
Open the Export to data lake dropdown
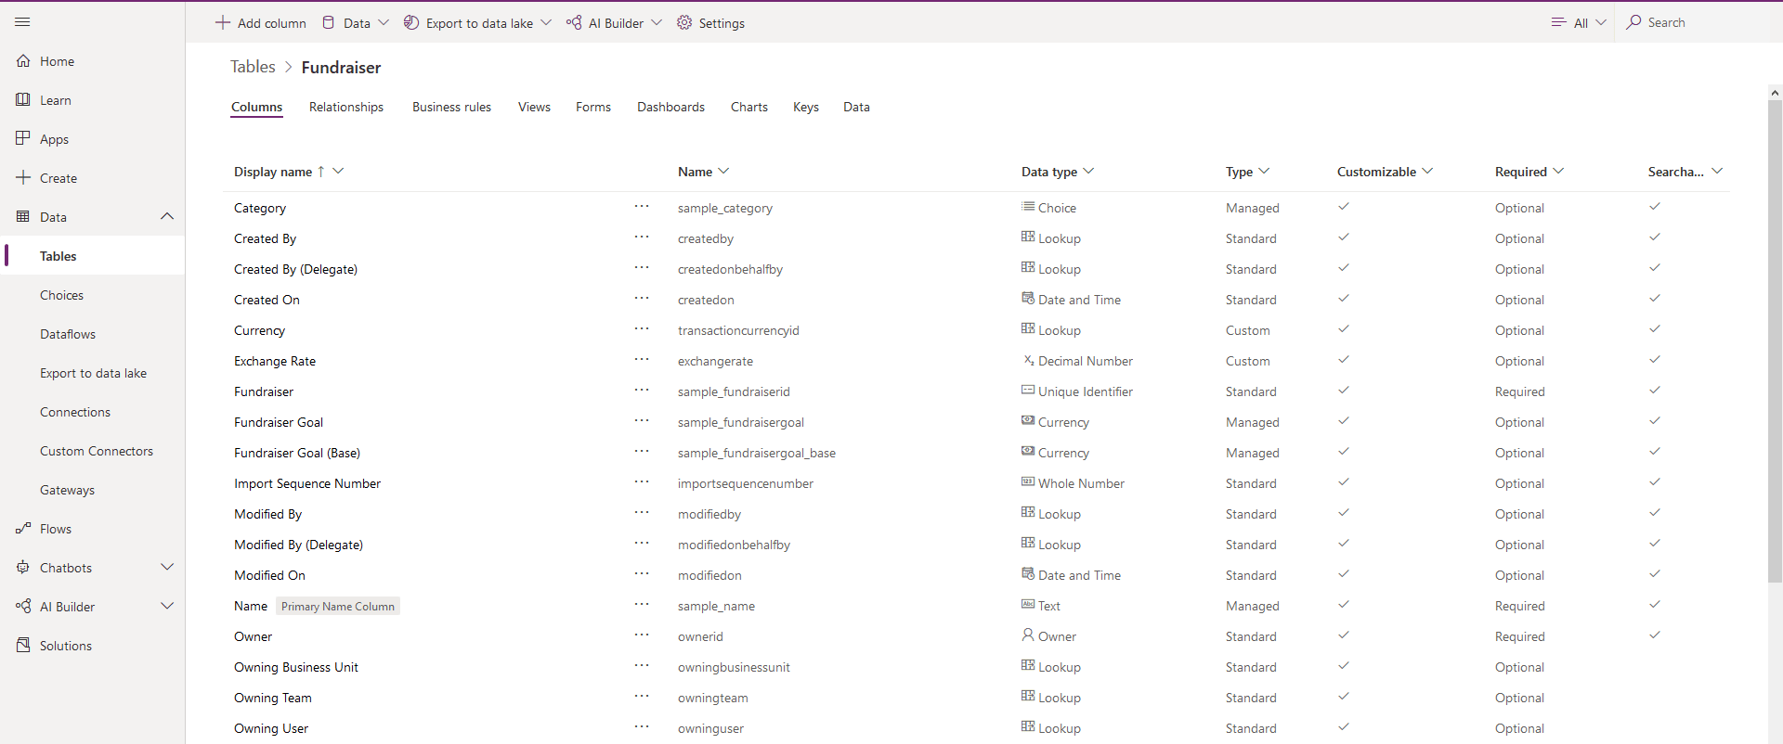(546, 23)
